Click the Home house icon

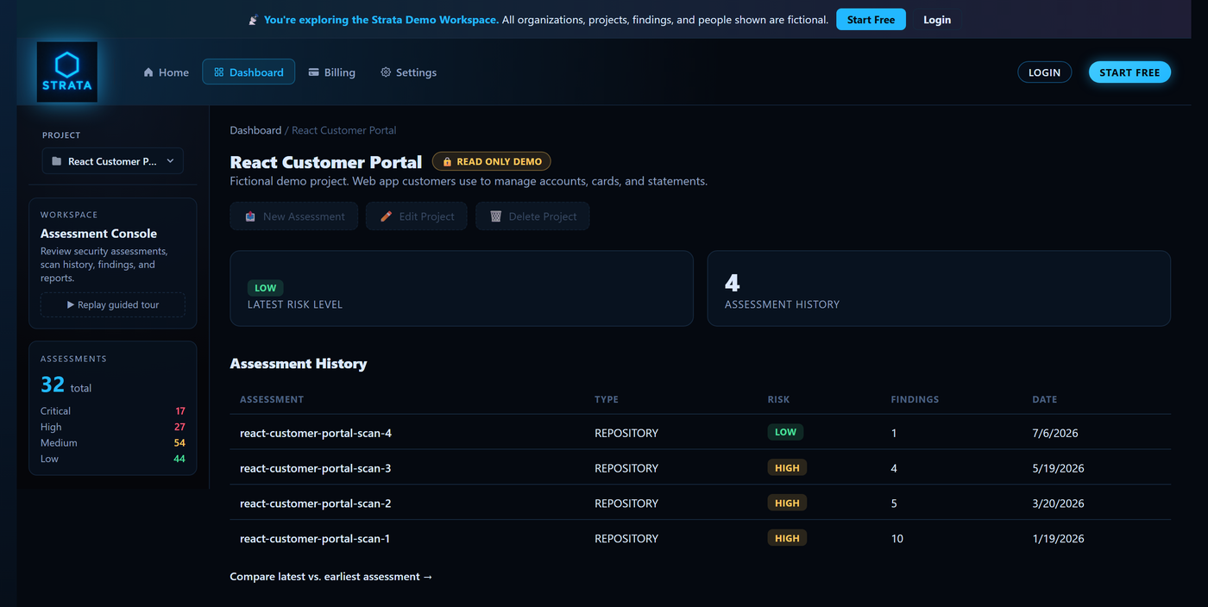[148, 72]
